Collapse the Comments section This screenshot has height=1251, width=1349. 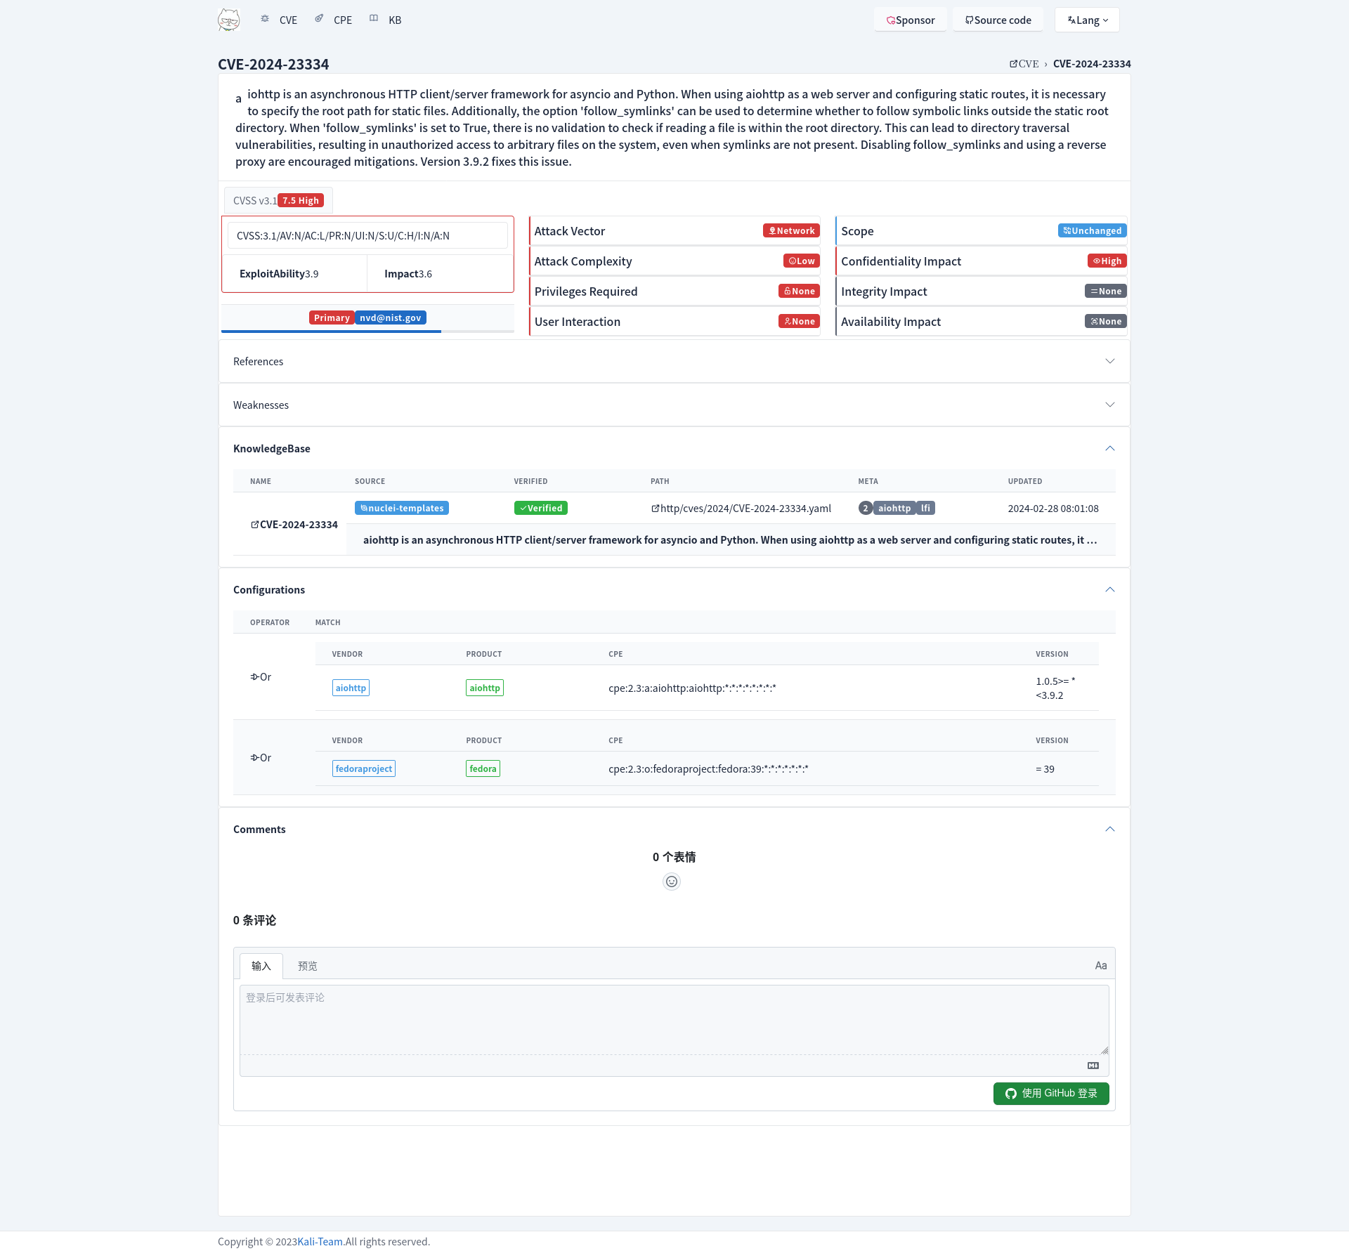pos(674,829)
